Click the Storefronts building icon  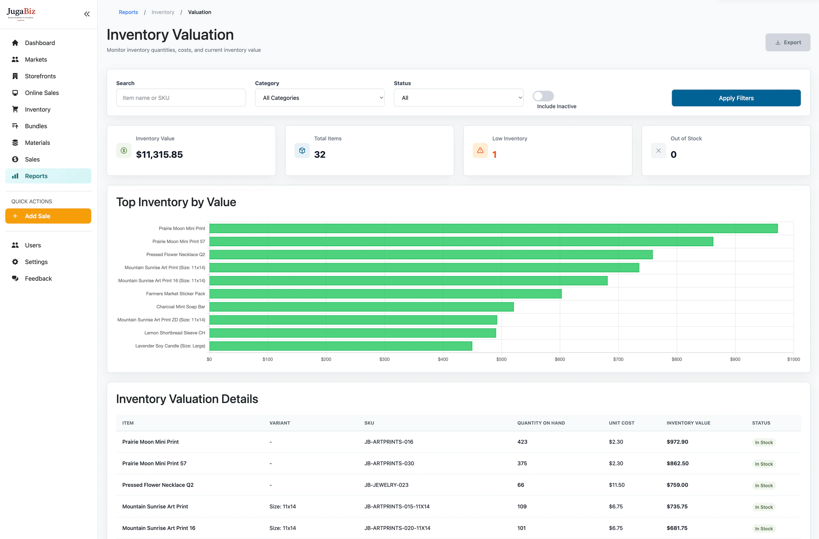tap(15, 76)
